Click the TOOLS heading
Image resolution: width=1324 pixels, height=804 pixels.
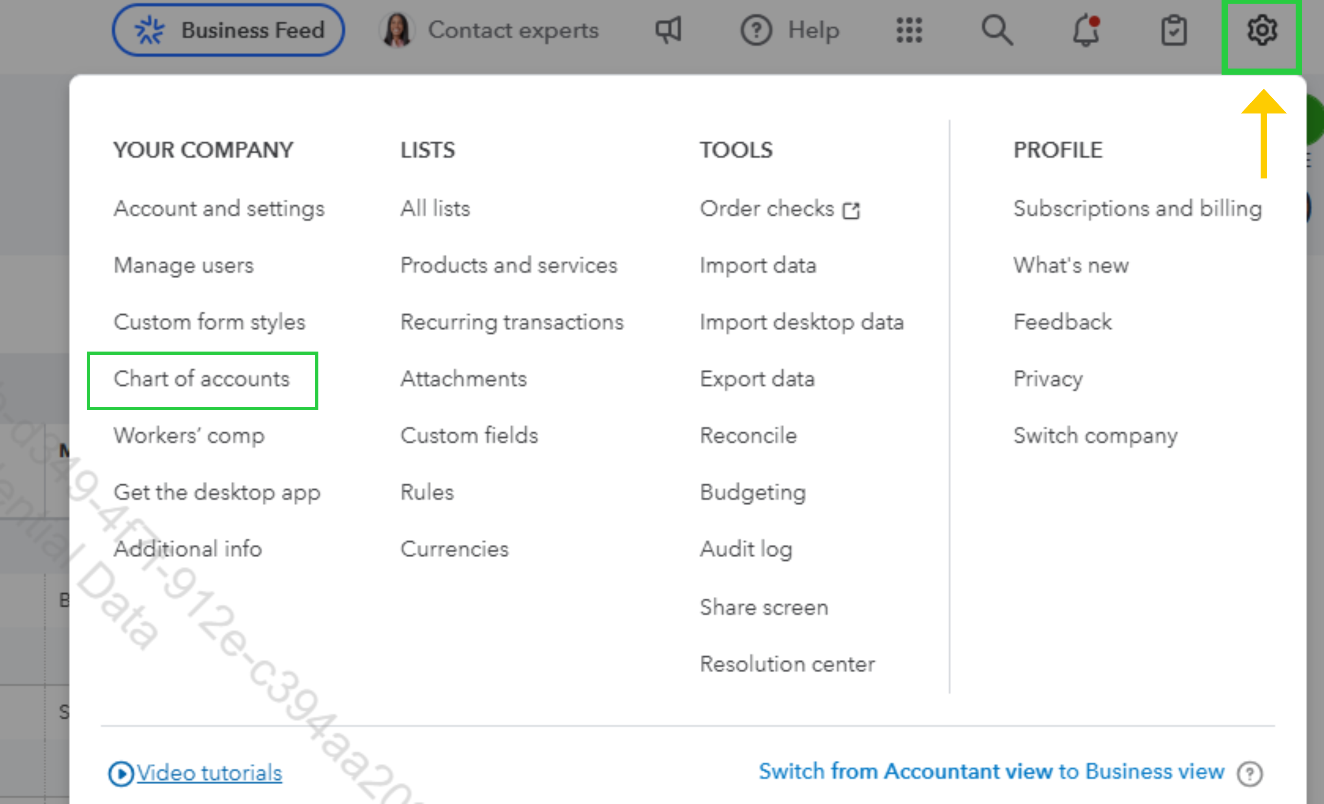[x=736, y=150]
